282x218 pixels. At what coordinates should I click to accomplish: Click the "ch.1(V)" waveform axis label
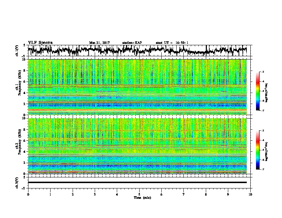coord(17,51)
